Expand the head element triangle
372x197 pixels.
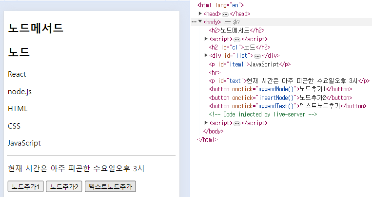[x=200, y=14]
